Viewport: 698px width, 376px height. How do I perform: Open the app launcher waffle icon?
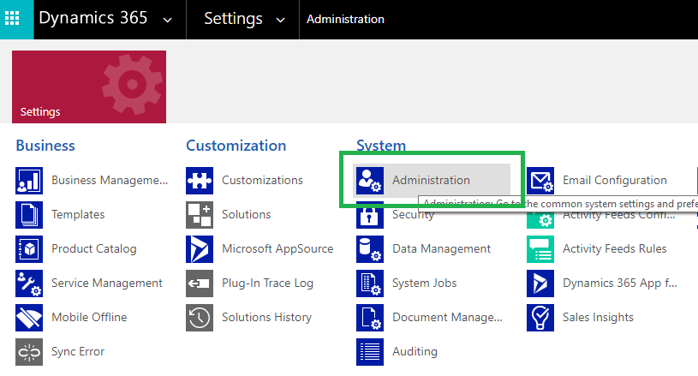(12, 18)
